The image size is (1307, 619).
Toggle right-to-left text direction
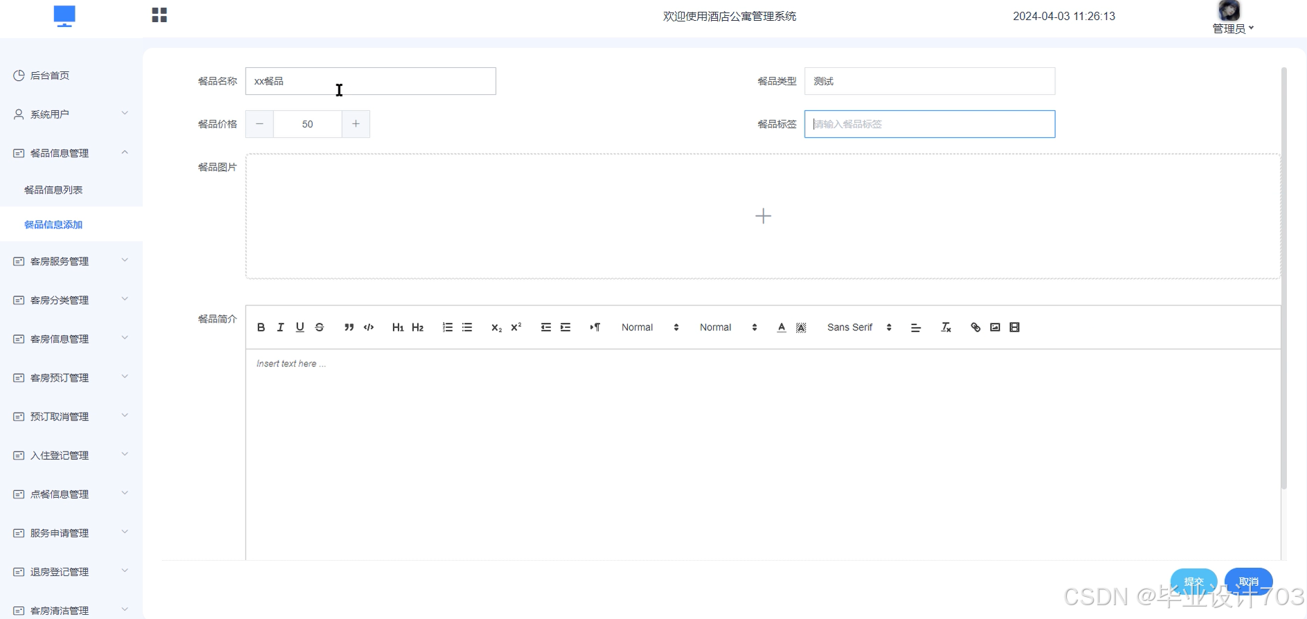pos(595,328)
